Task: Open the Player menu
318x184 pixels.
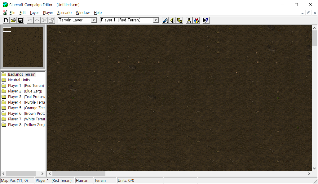Action: (x=48, y=13)
